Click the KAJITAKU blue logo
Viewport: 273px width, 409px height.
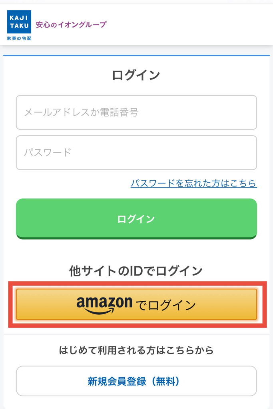pos(19,22)
